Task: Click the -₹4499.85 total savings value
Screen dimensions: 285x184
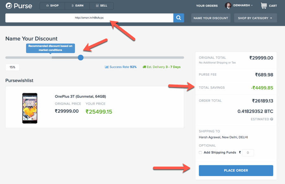Action: pyautogui.click(x=262, y=88)
